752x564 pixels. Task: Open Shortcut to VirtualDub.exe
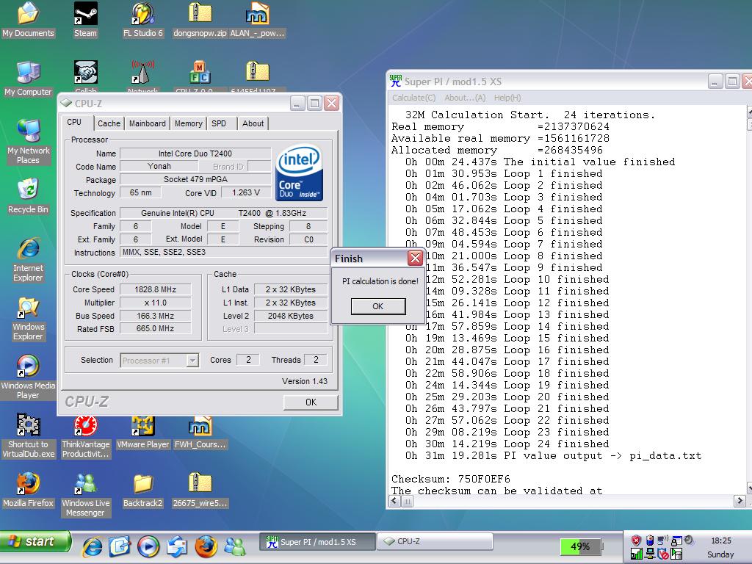pyautogui.click(x=28, y=435)
